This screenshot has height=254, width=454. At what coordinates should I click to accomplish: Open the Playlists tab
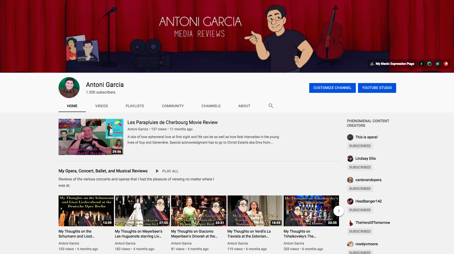click(135, 106)
